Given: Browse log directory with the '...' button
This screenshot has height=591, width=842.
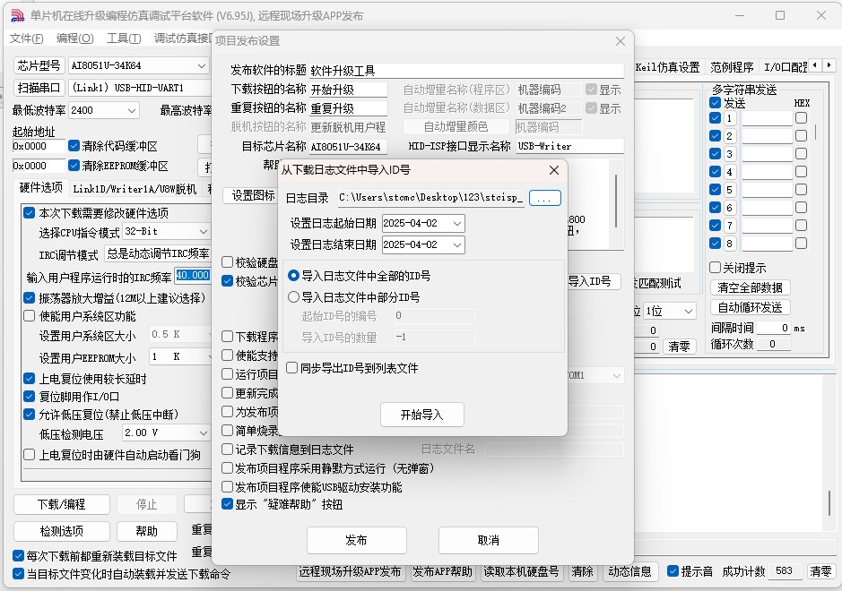Looking at the screenshot, I should [x=544, y=198].
